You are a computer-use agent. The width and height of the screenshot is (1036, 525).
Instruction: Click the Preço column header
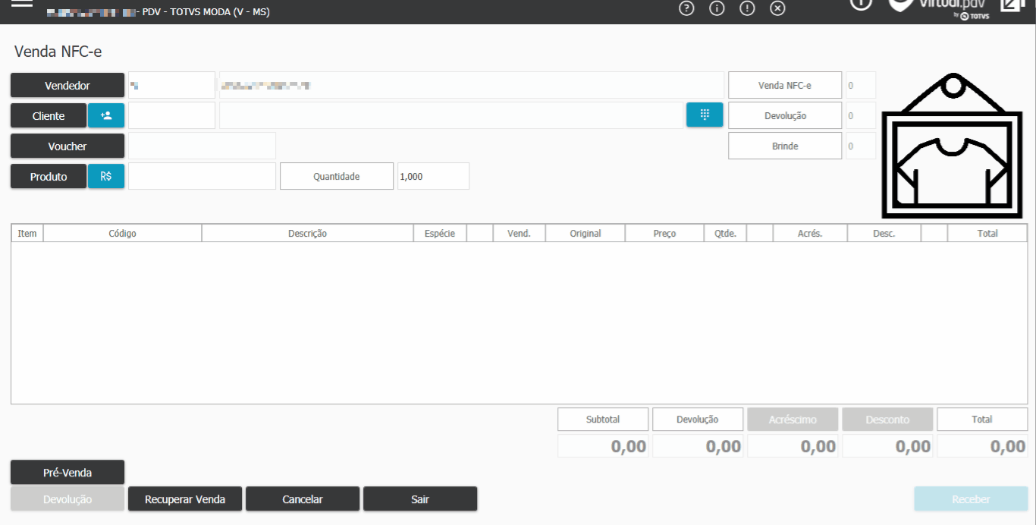point(664,234)
